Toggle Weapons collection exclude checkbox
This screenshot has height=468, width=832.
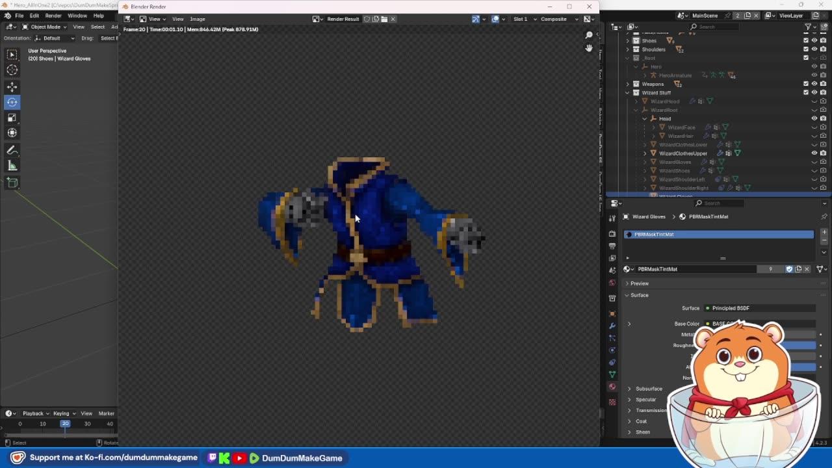(806, 84)
